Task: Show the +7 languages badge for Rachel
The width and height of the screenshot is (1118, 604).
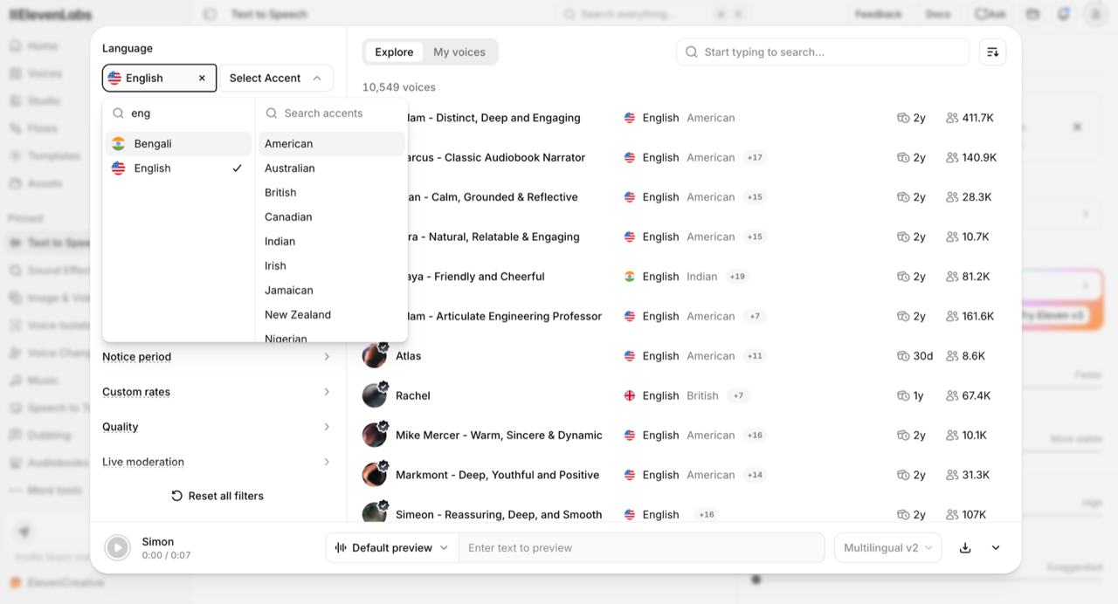Action: (738, 395)
